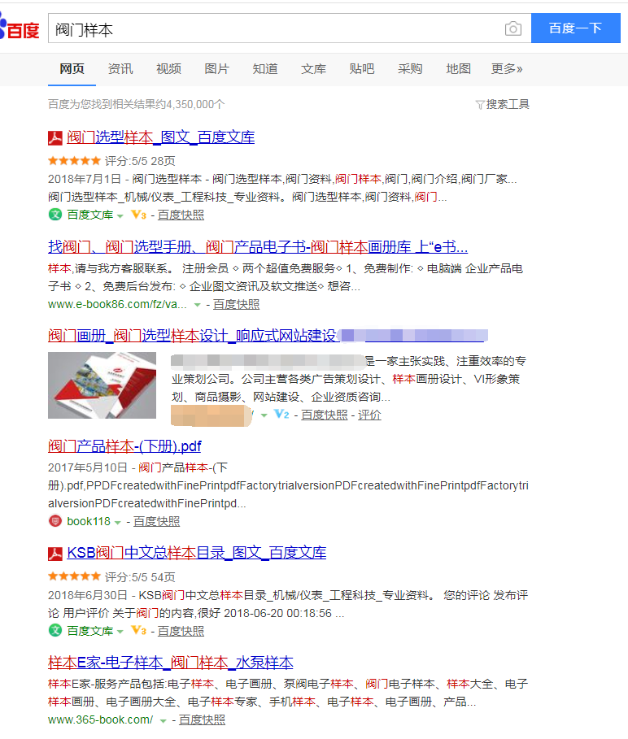Open 百度快照 of 阀门选型样本 result
This screenshot has height=739, width=628.
181,215
